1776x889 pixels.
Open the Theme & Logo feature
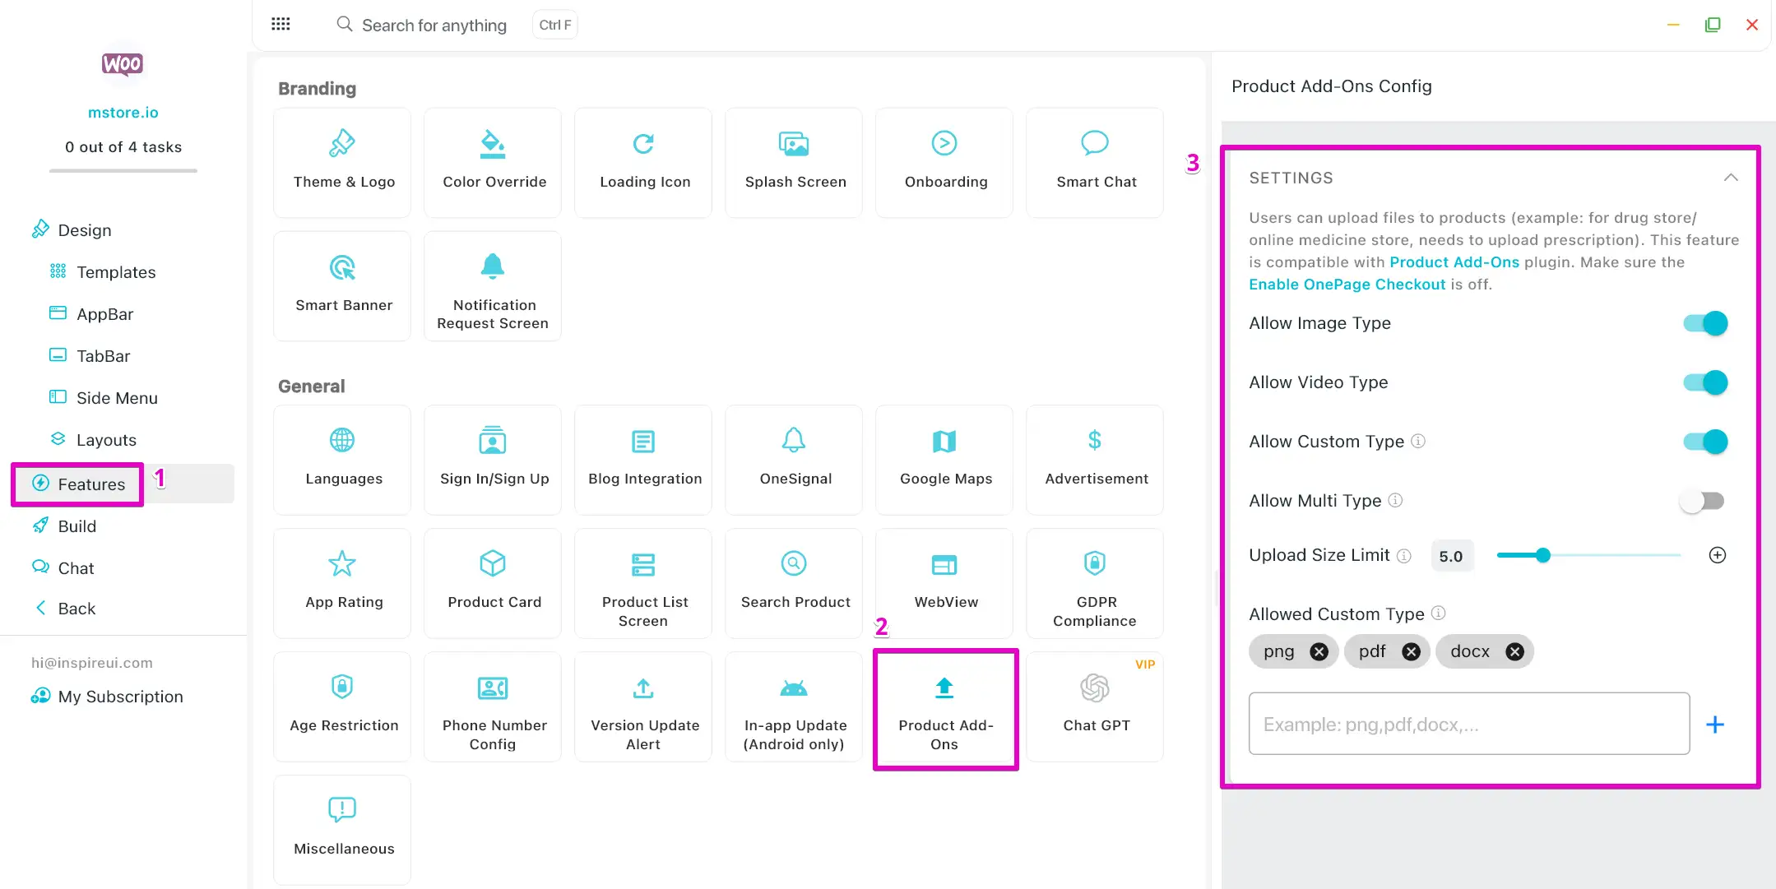(342, 162)
